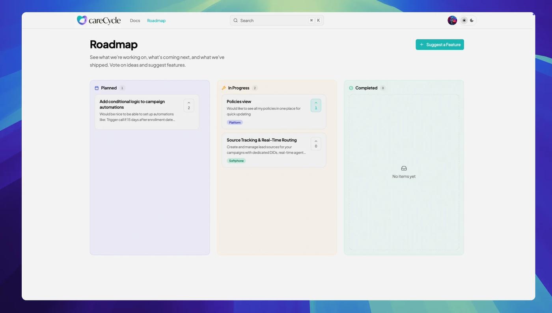Click the Platform tag on Policies view
Screen dimensions: 552x313
tap(235, 122)
